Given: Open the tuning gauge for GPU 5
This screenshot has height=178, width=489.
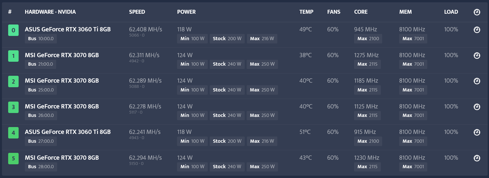Looking at the screenshot, I should tap(477, 158).
